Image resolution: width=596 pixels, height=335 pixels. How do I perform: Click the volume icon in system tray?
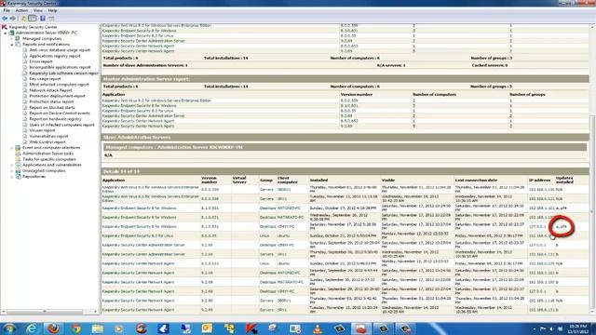tap(551, 328)
